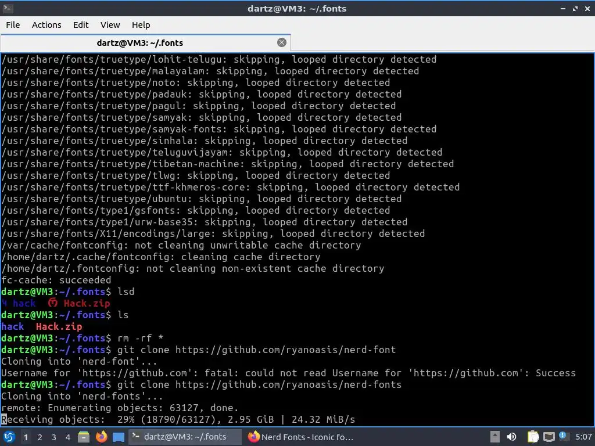
Task: Maximize the terminal window
Action: (575, 8)
